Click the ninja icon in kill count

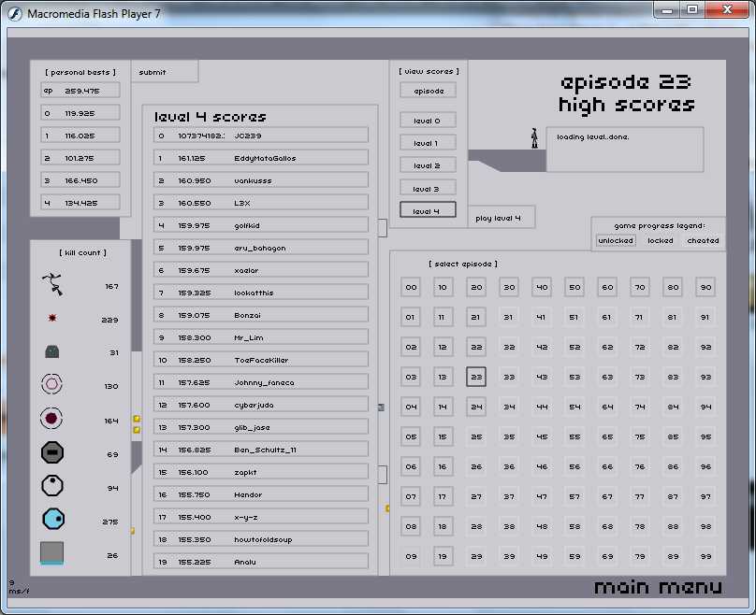click(x=52, y=281)
